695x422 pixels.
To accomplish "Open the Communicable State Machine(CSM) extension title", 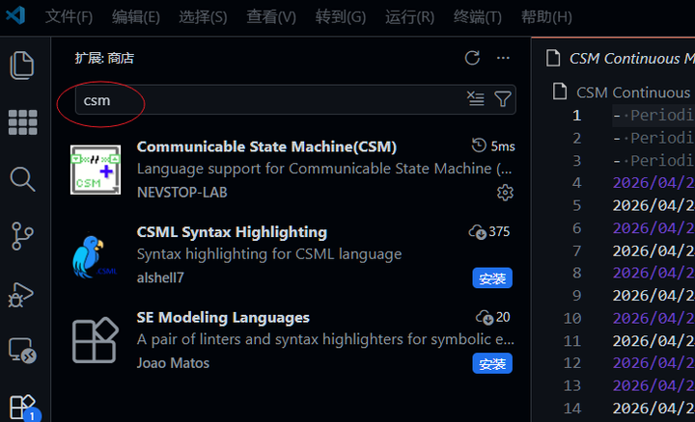I will click(266, 146).
